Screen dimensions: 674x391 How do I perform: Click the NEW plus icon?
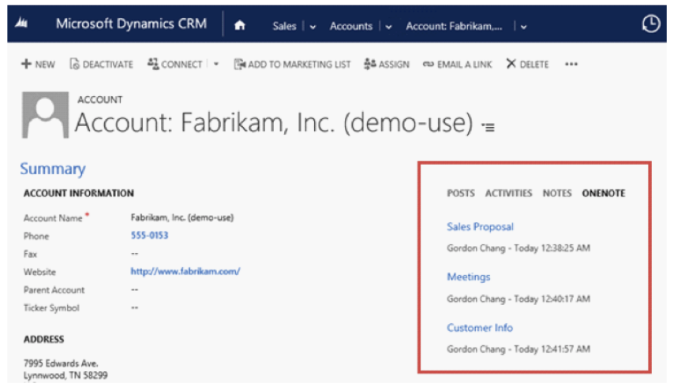26,64
